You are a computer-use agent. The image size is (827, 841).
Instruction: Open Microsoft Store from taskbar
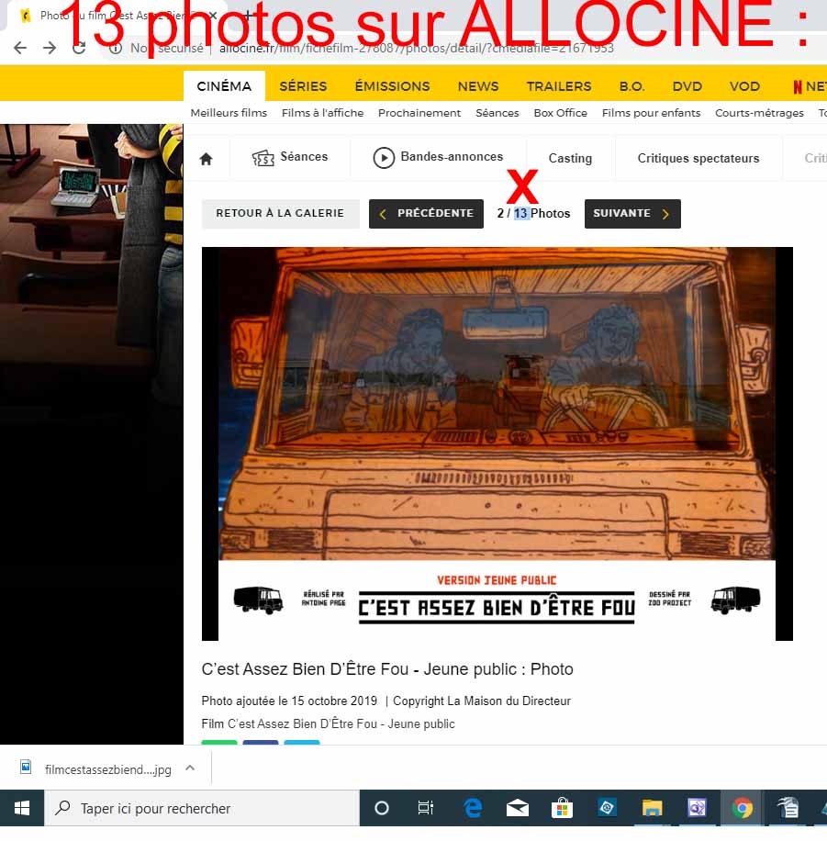[562, 808]
